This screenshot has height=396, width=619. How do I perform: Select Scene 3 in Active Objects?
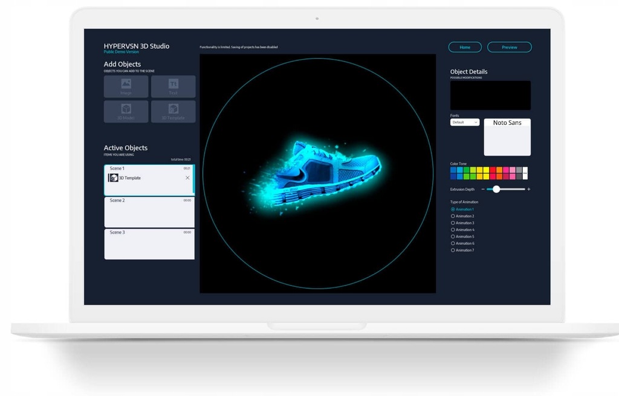pyautogui.click(x=149, y=244)
